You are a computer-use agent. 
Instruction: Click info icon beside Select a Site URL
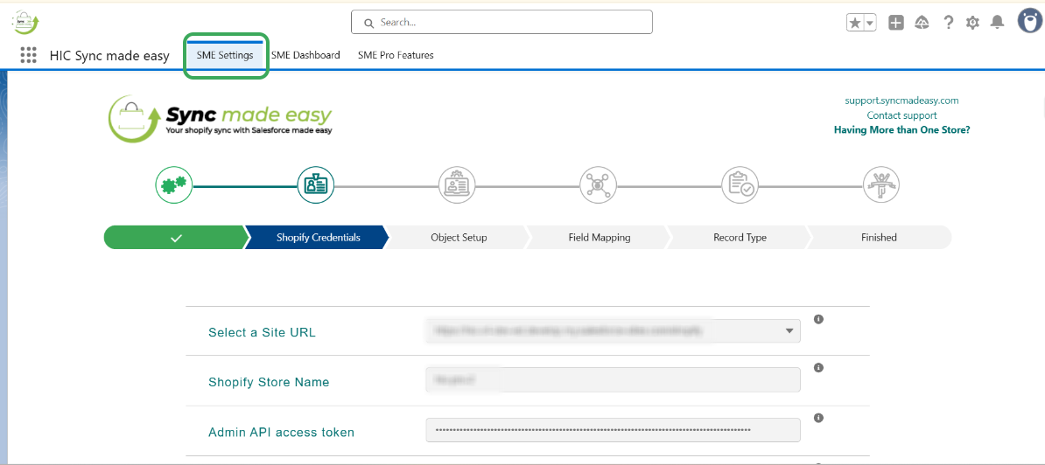819,319
